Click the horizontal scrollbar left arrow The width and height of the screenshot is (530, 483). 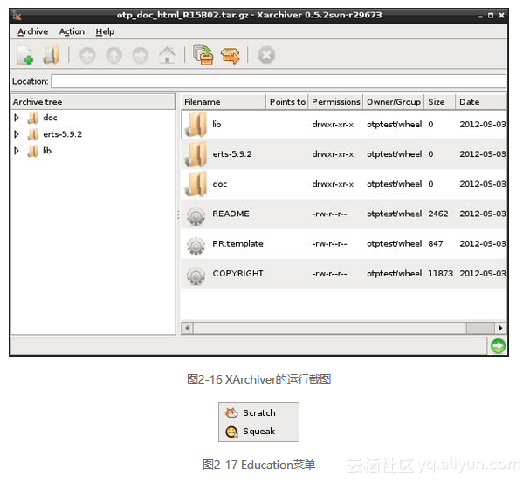[187, 328]
